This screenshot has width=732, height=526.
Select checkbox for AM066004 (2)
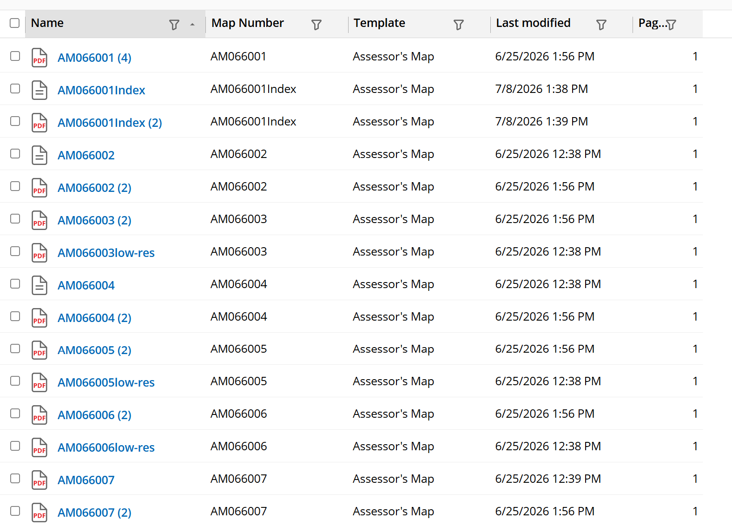coord(15,316)
